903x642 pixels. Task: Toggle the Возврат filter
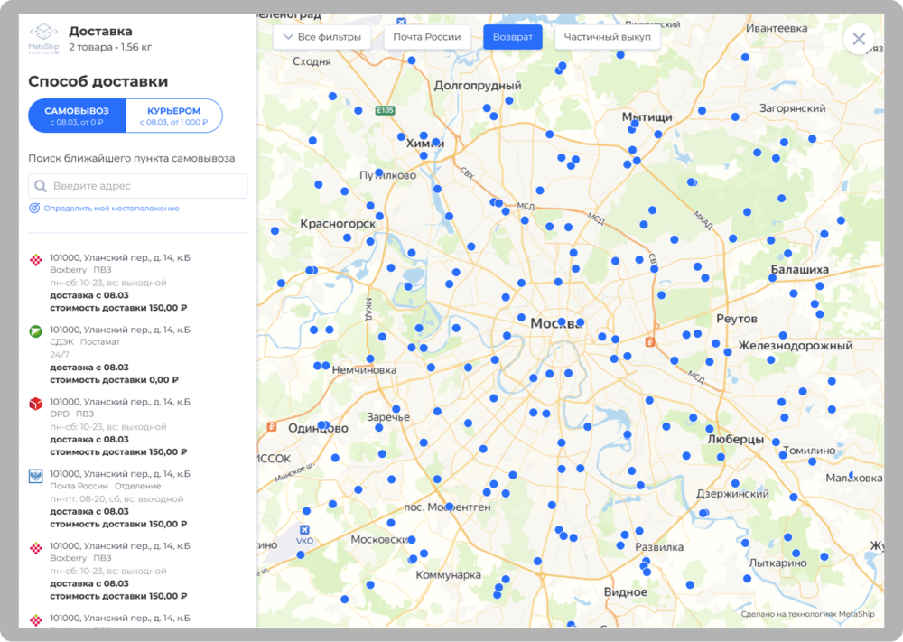tap(513, 37)
